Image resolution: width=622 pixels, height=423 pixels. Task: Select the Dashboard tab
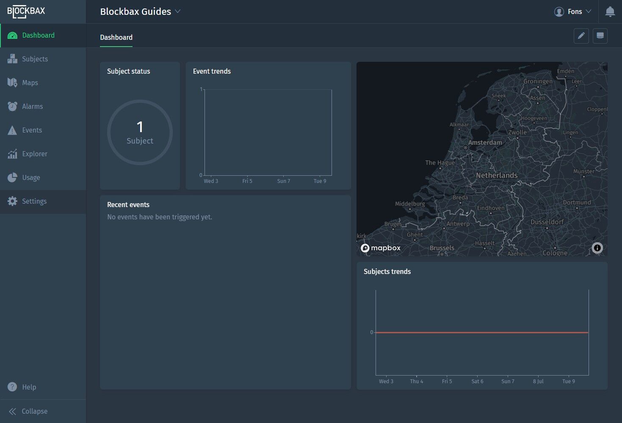coord(116,37)
